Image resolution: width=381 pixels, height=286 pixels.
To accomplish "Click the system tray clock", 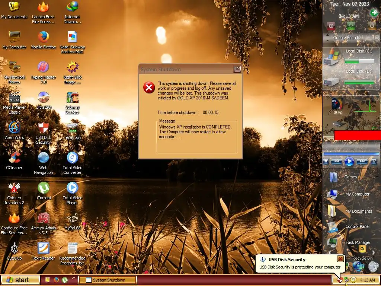I will point(367,280).
